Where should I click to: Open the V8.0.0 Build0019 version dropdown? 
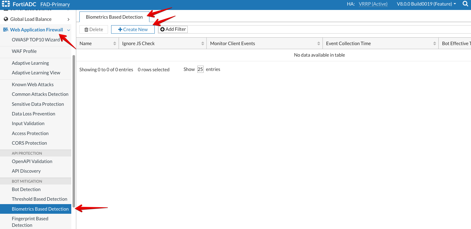point(426,4)
